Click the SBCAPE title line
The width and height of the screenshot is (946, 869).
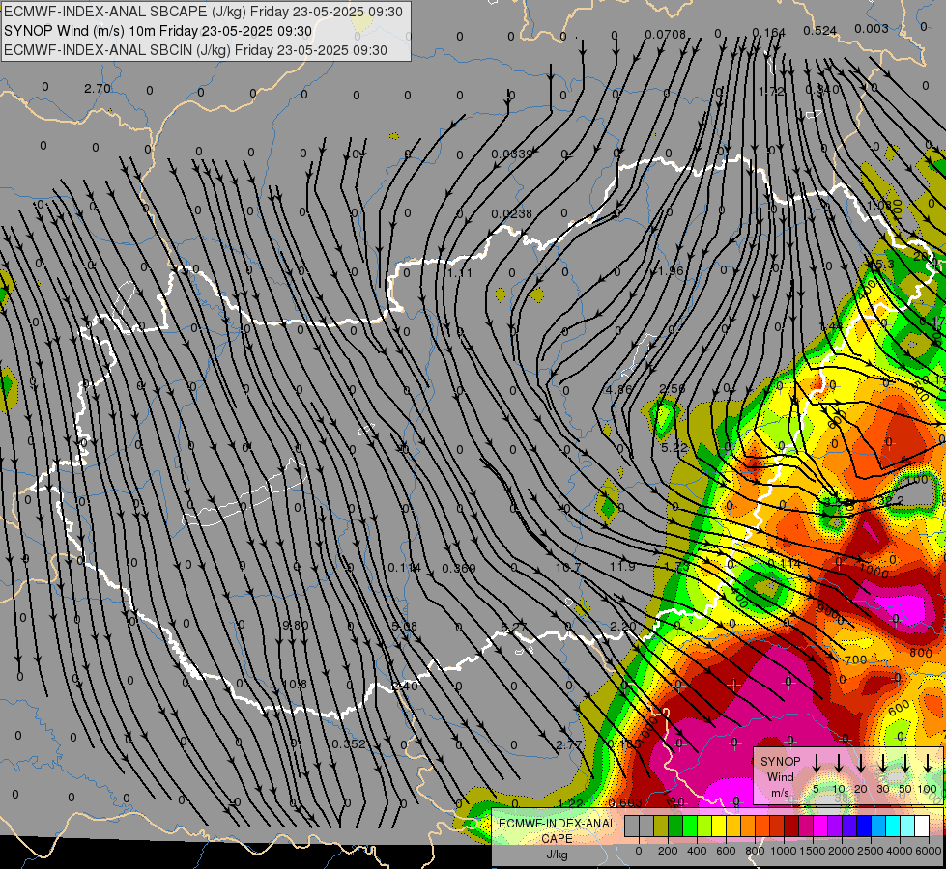pos(203,12)
